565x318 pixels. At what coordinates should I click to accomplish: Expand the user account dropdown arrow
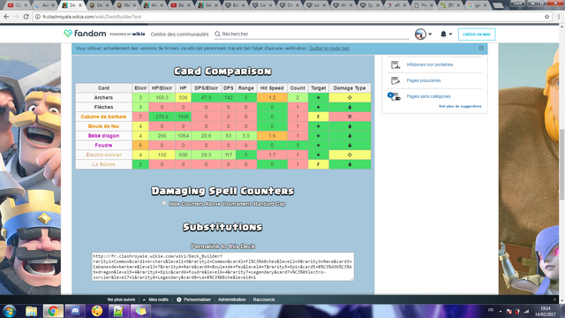coord(430,34)
